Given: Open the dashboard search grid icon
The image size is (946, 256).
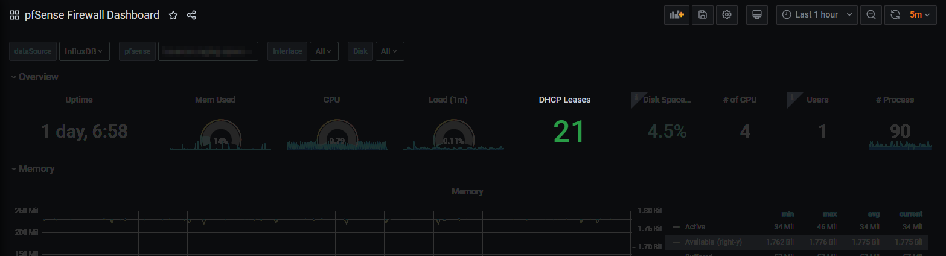Looking at the screenshot, I should [x=14, y=15].
